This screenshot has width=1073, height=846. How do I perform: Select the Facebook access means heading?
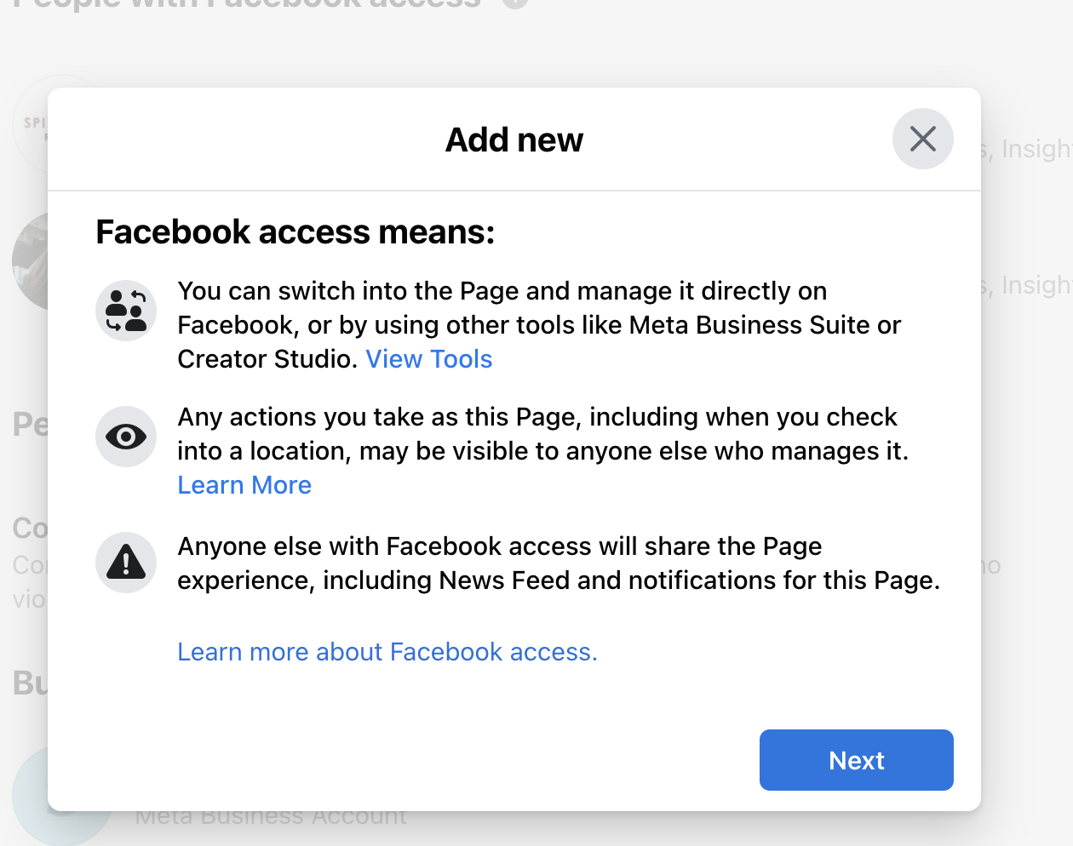point(296,232)
